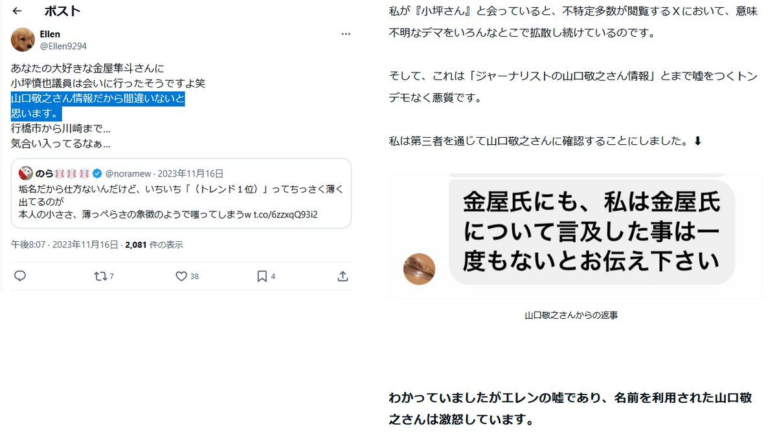Click the ポスト header title
777x439 pixels.
pyautogui.click(x=62, y=11)
